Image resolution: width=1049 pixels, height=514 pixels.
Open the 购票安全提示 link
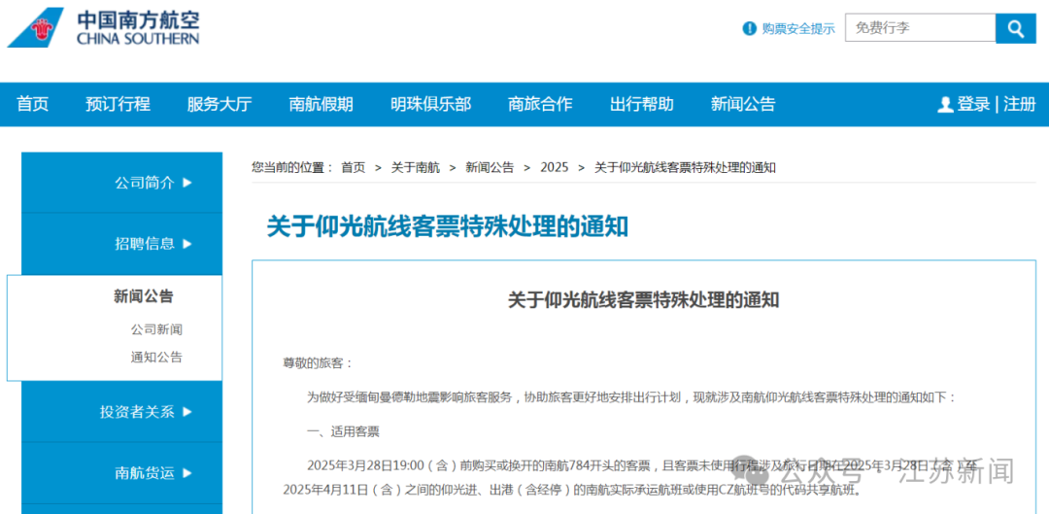click(797, 29)
